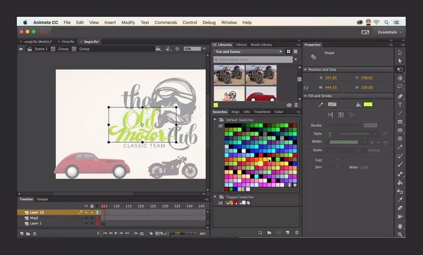Collapse the Default Swatches folder
423x255 pixels.
point(215,120)
